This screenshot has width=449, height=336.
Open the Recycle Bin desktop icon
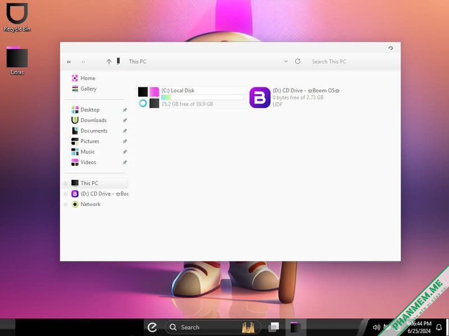coord(17,17)
